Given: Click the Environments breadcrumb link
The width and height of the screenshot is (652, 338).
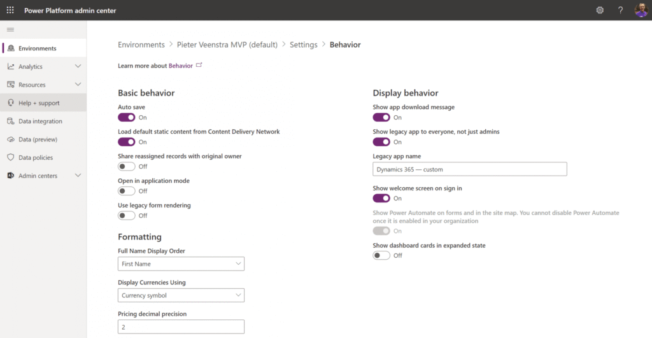Looking at the screenshot, I should (141, 45).
